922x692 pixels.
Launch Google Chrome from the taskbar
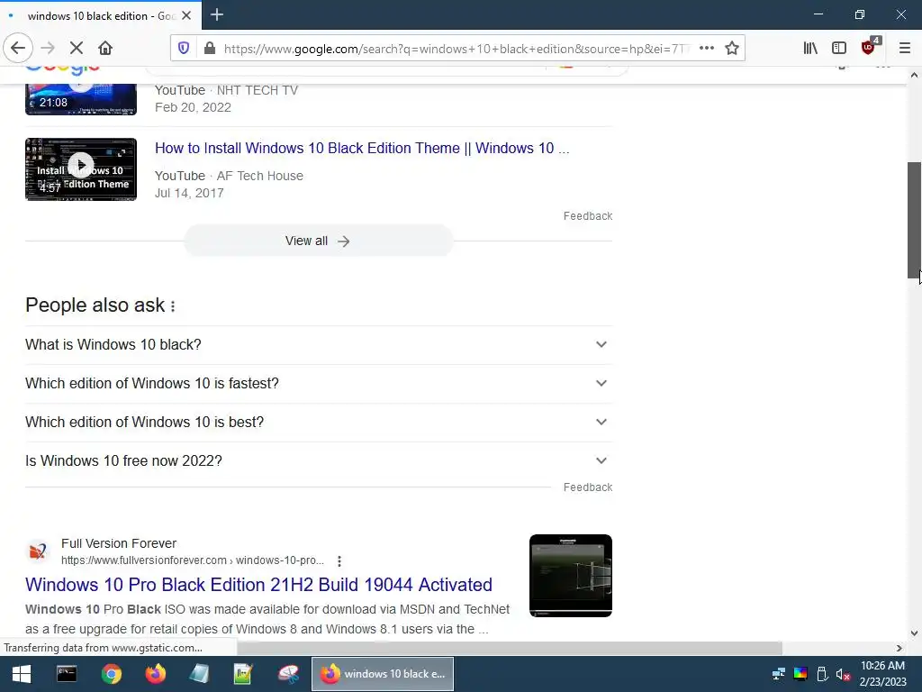point(111,674)
